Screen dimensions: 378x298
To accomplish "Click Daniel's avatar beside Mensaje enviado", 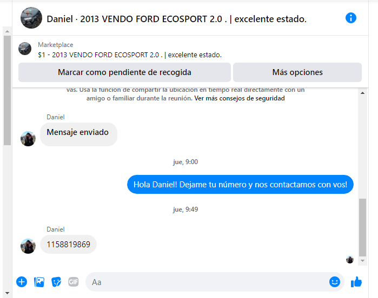I will (x=28, y=139).
